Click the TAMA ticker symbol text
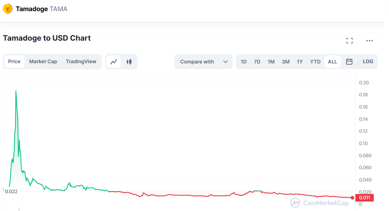Screen dimensions: 389x211 [59, 9]
